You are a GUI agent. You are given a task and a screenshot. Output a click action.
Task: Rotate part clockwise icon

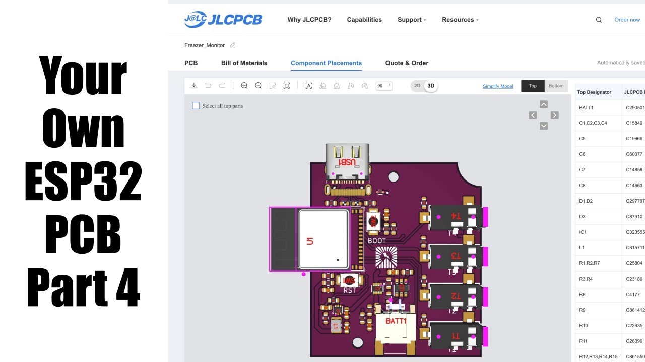(365, 86)
